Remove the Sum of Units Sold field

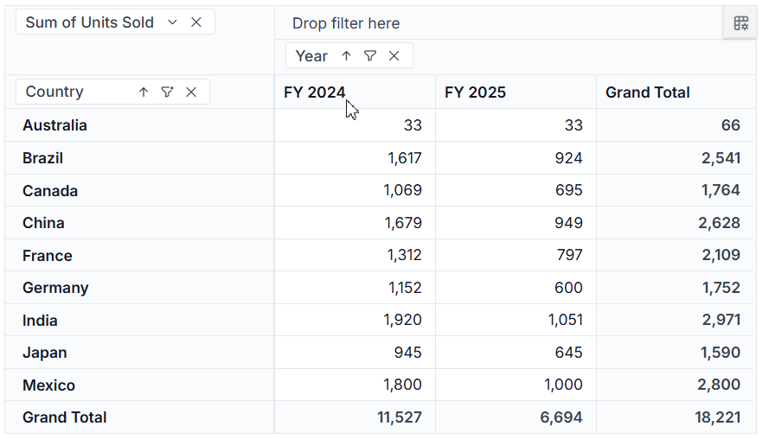click(196, 22)
